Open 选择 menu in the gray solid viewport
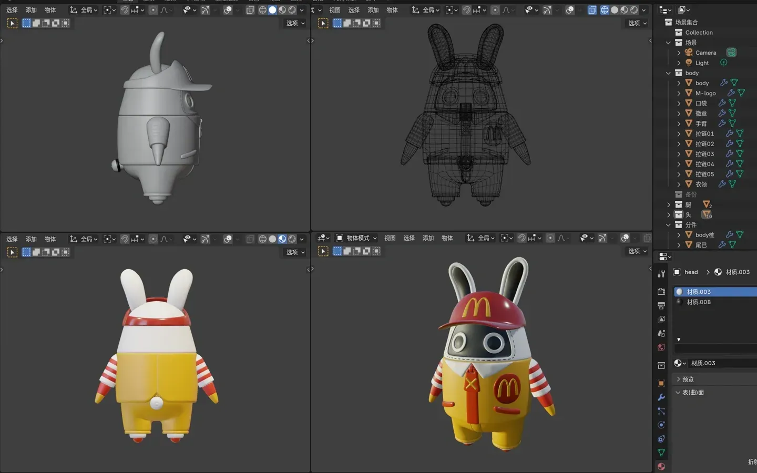The width and height of the screenshot is (757, 473). click(x=12, y=10)
